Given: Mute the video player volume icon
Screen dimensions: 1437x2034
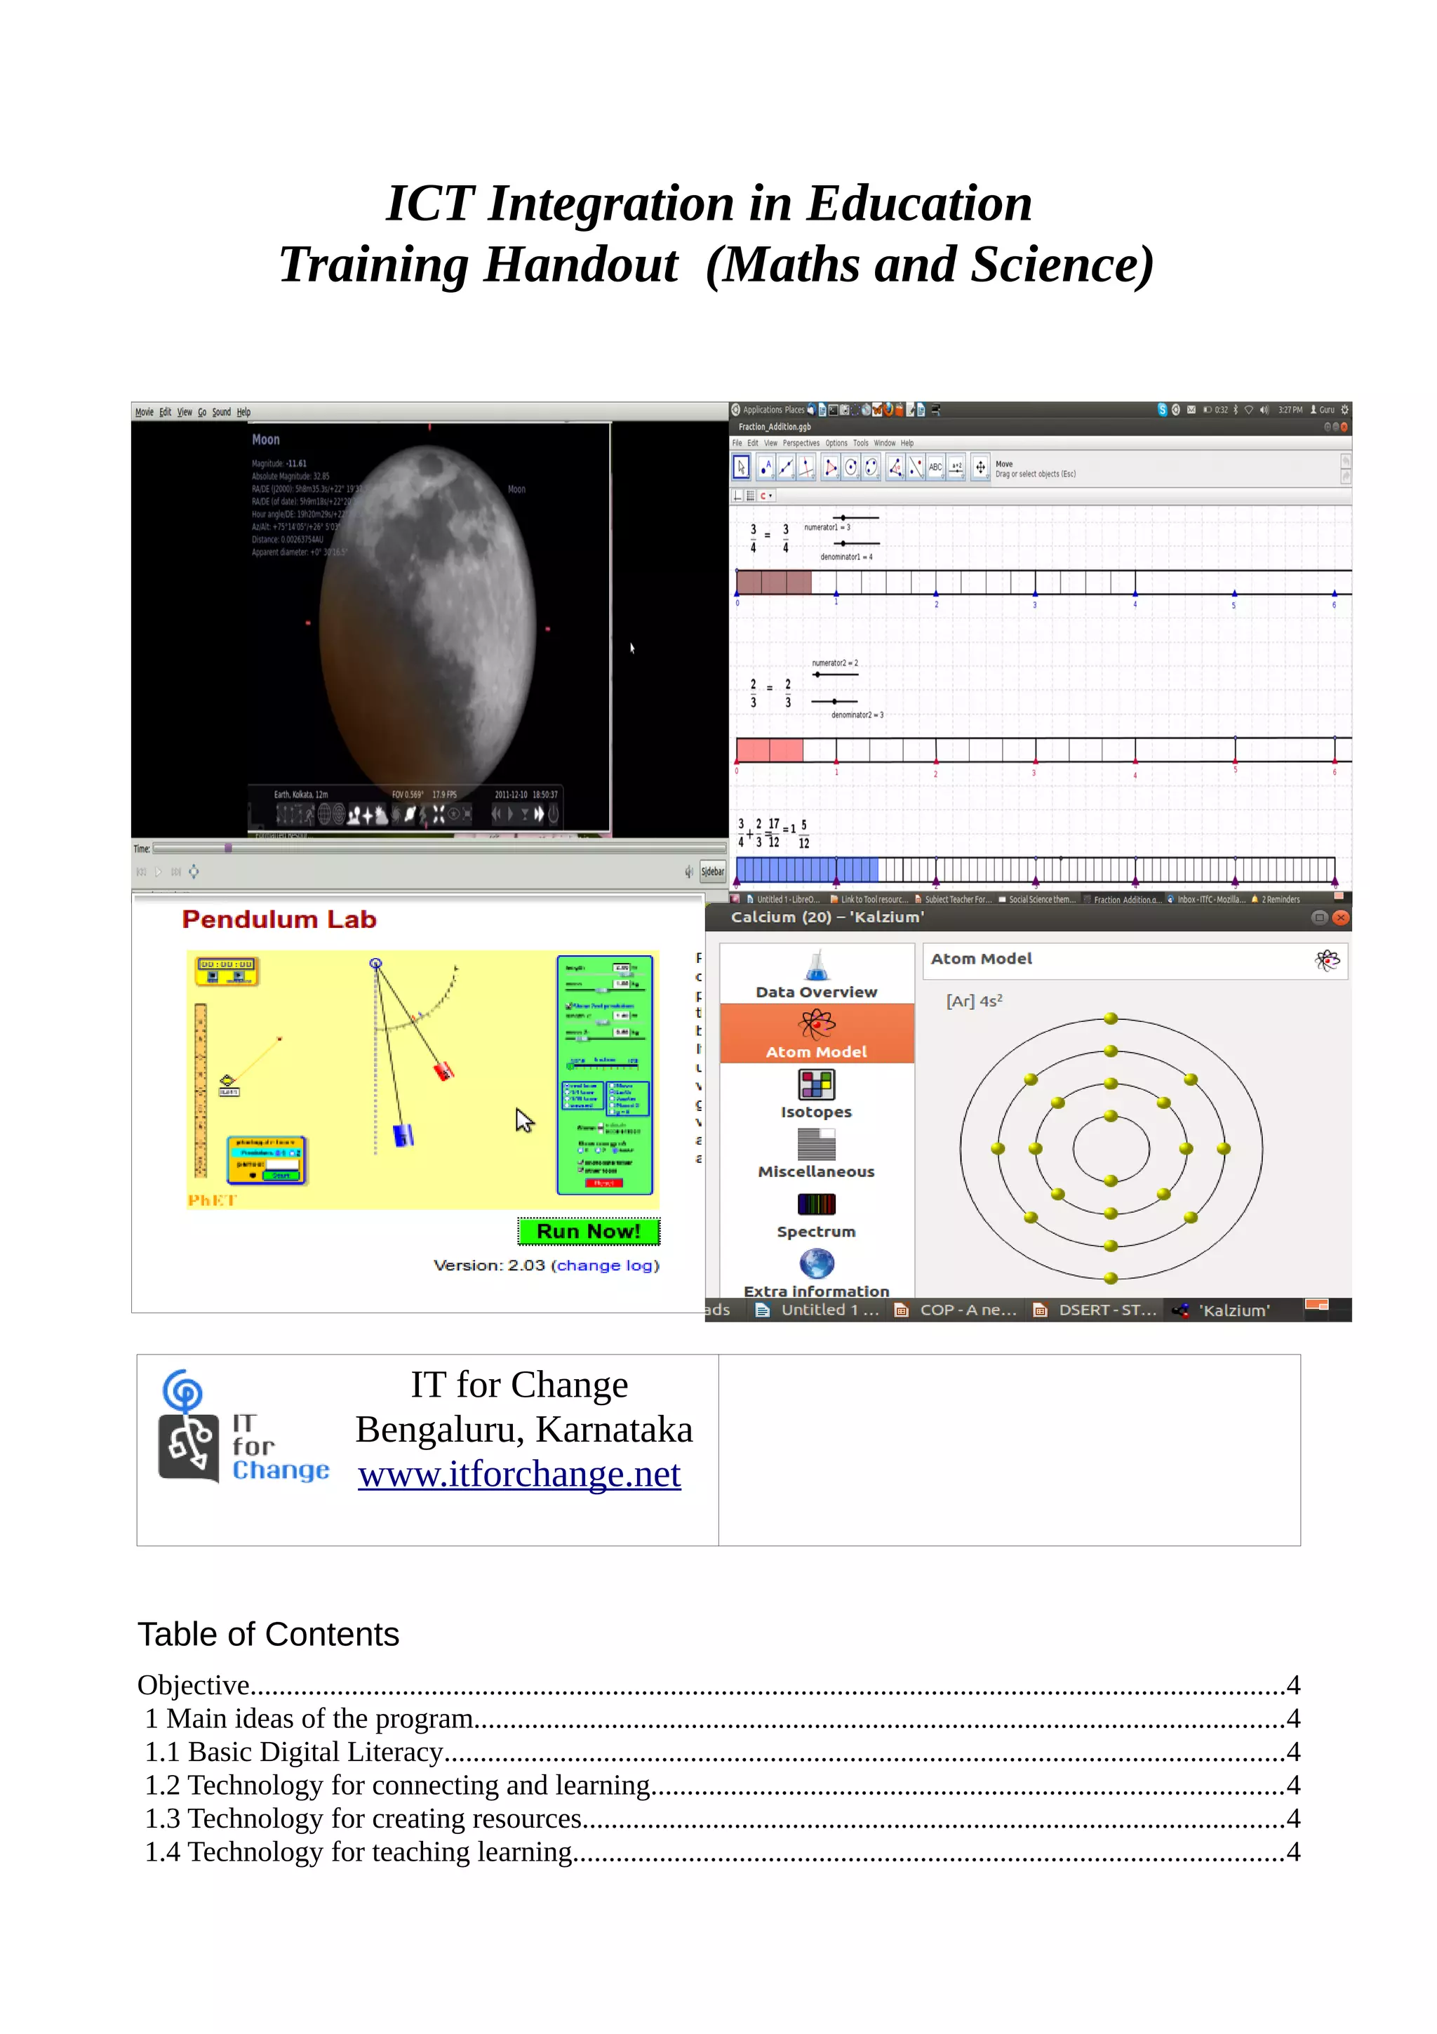Looking at the screenshot, I should 688,872.
